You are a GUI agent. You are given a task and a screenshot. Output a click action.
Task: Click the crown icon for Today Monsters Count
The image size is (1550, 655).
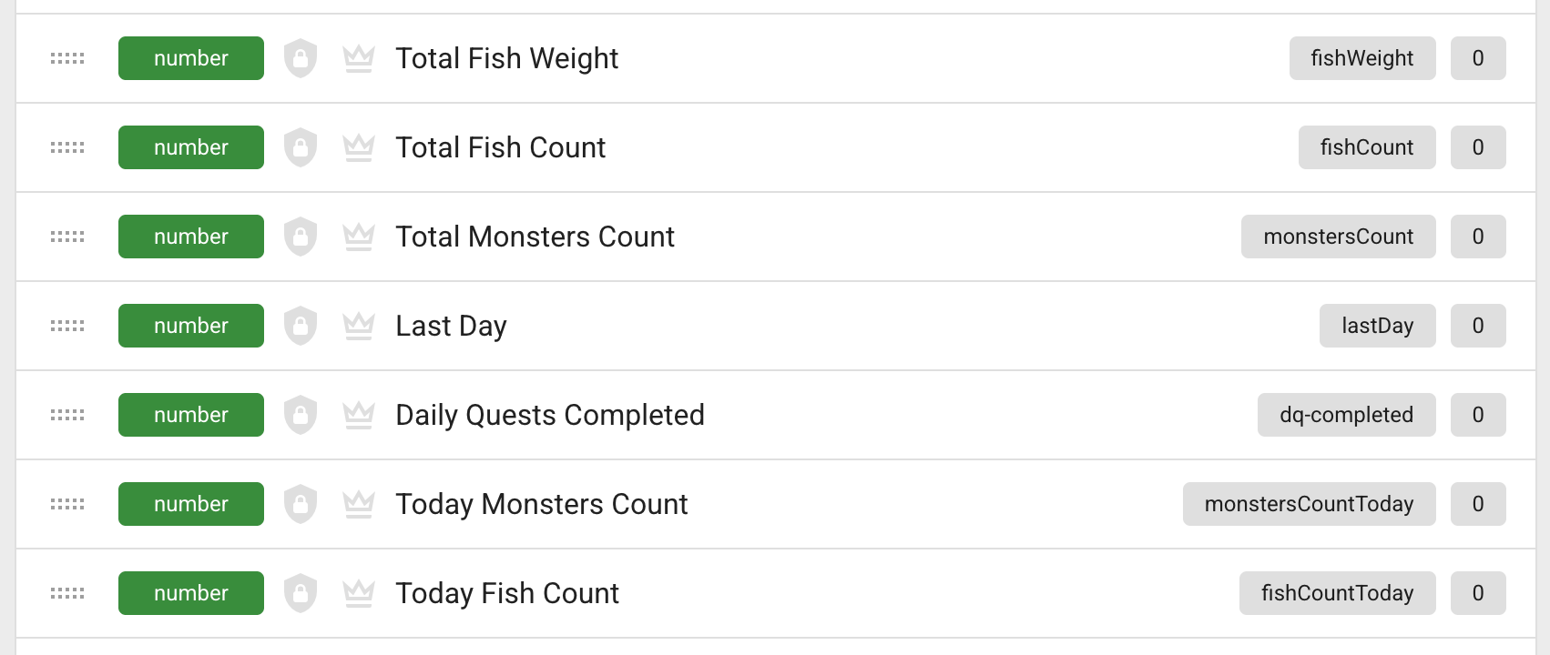(359, 504)
